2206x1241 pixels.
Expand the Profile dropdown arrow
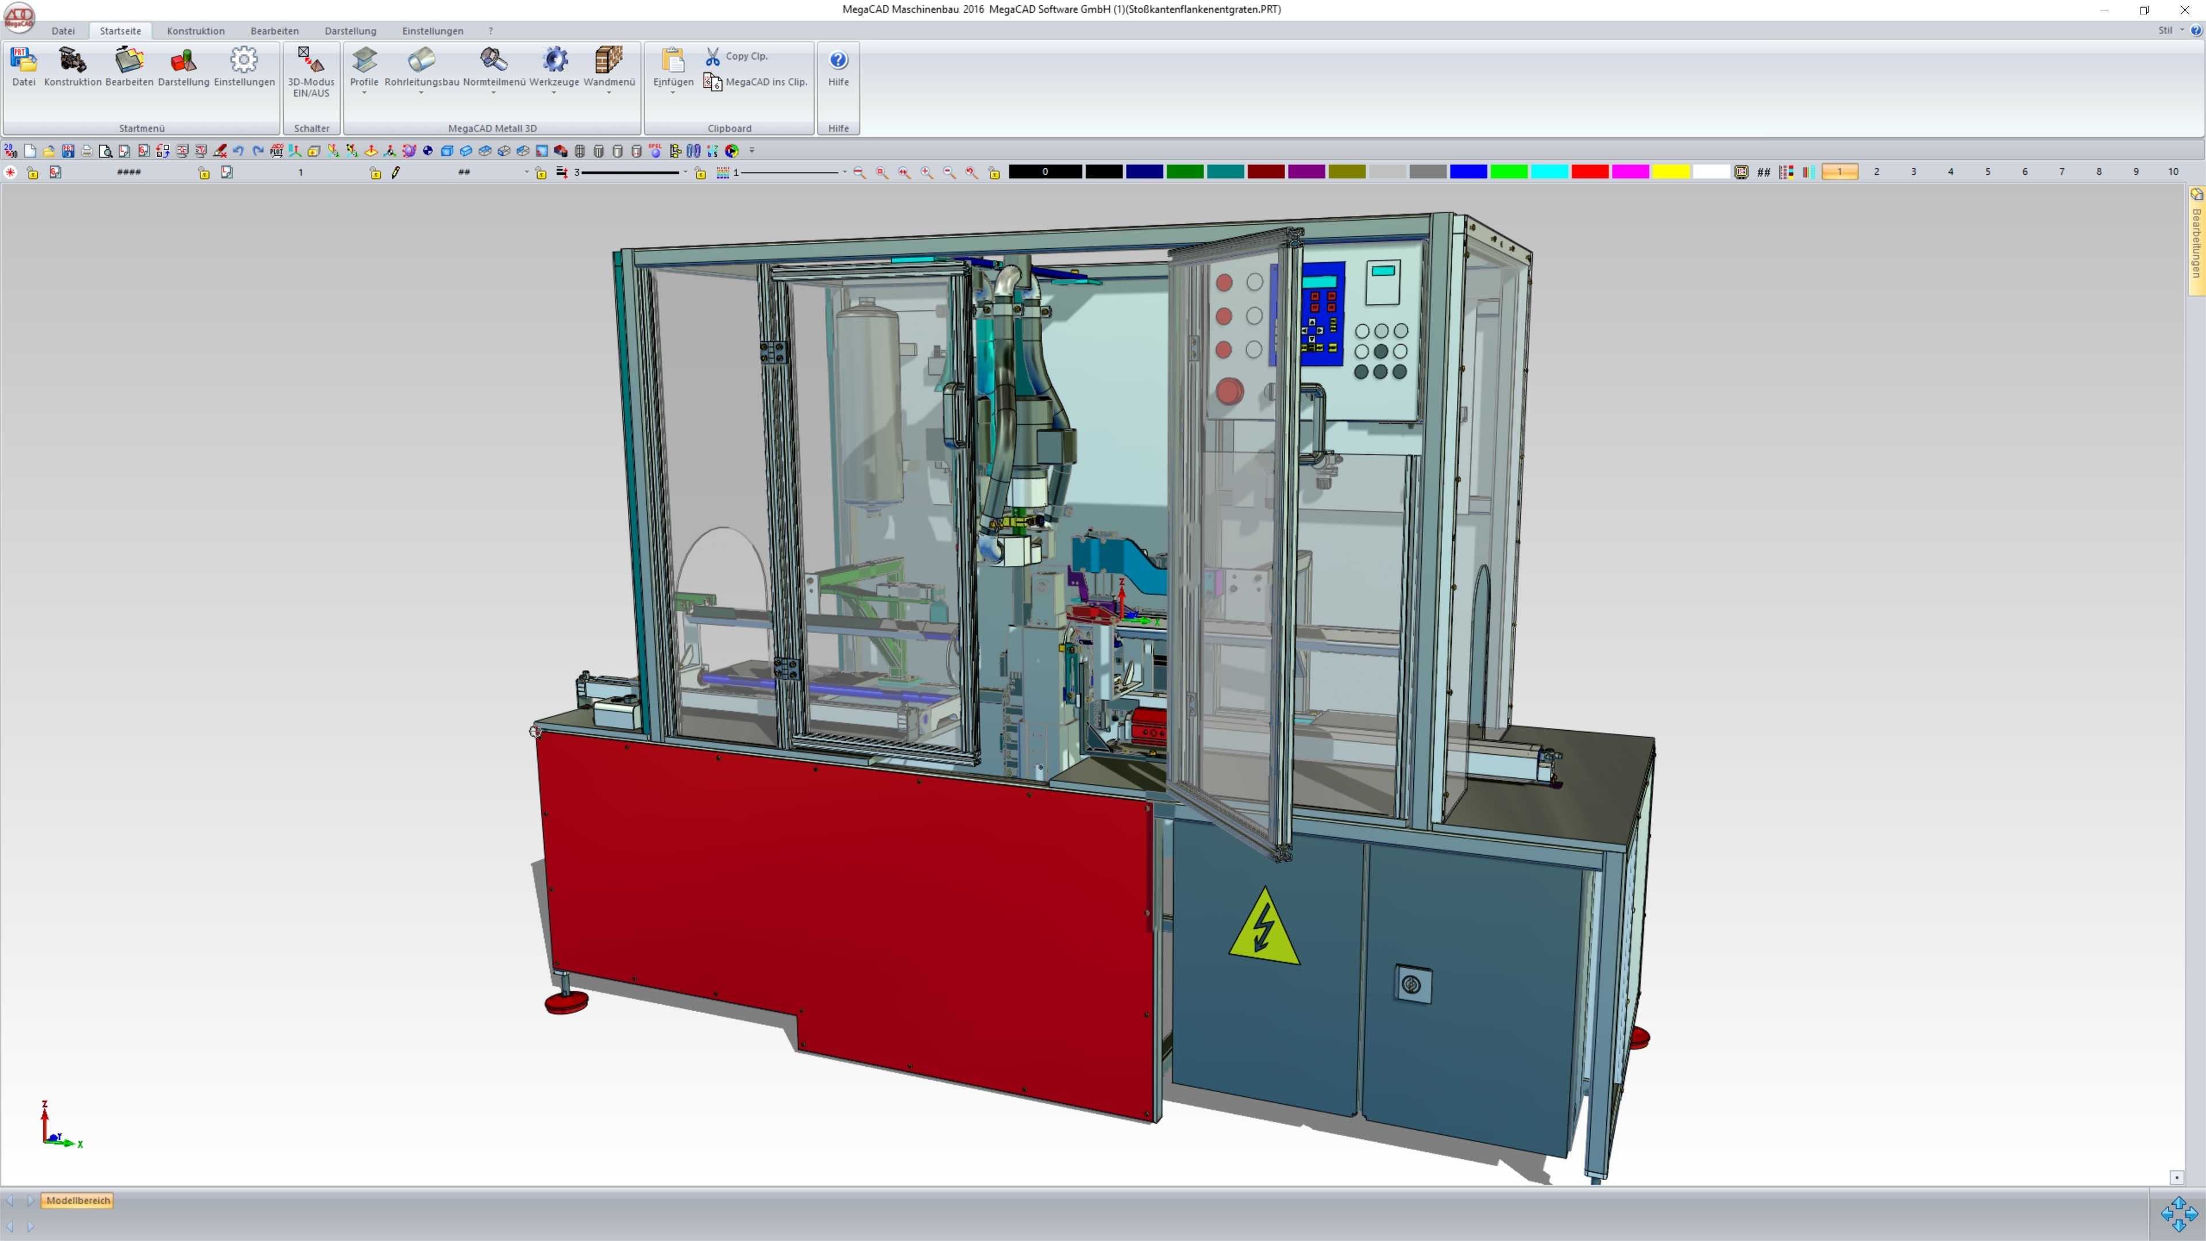(x=364, y=93)
